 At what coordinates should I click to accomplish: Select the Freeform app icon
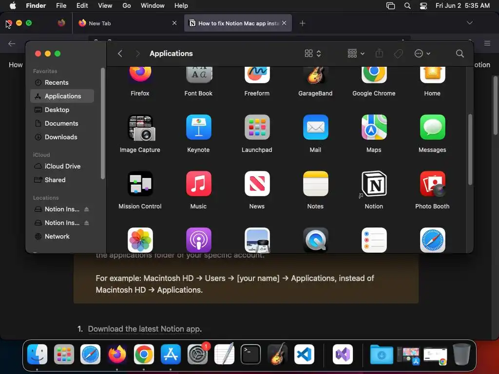[x=257, y=75]
